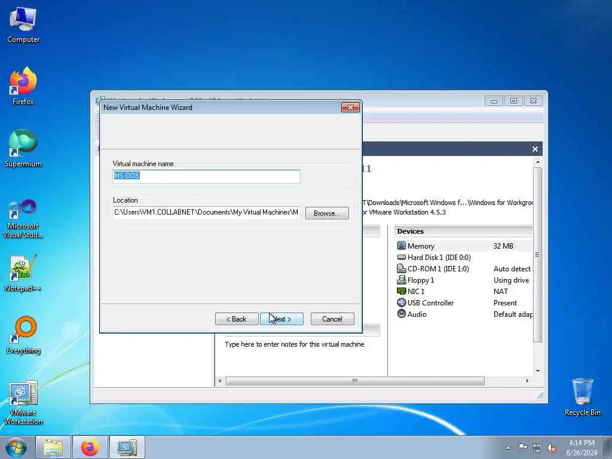Select the USB Controller device icon
This screenshot has height=459, width=612.
point(401,302)
